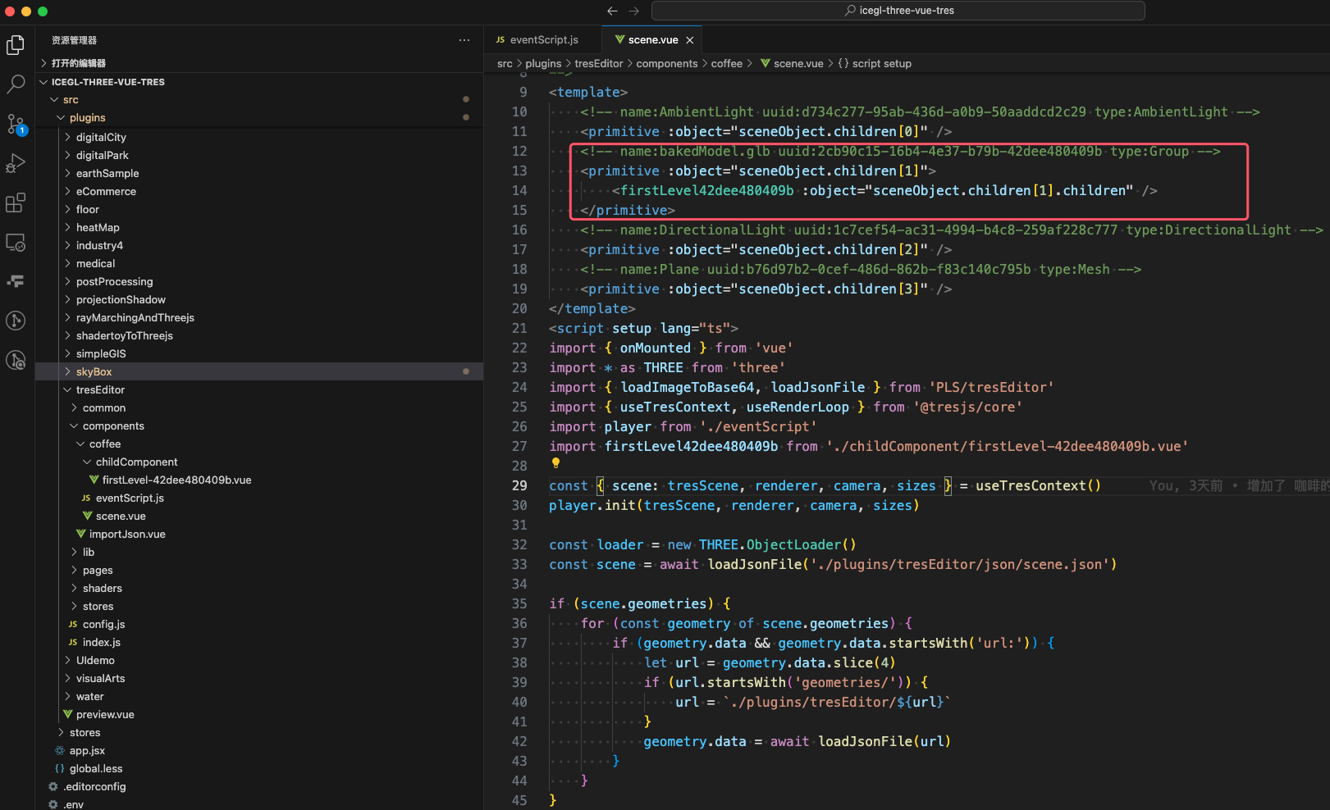
Task: Switch to the eventScript.js tab
Action: 543,40
